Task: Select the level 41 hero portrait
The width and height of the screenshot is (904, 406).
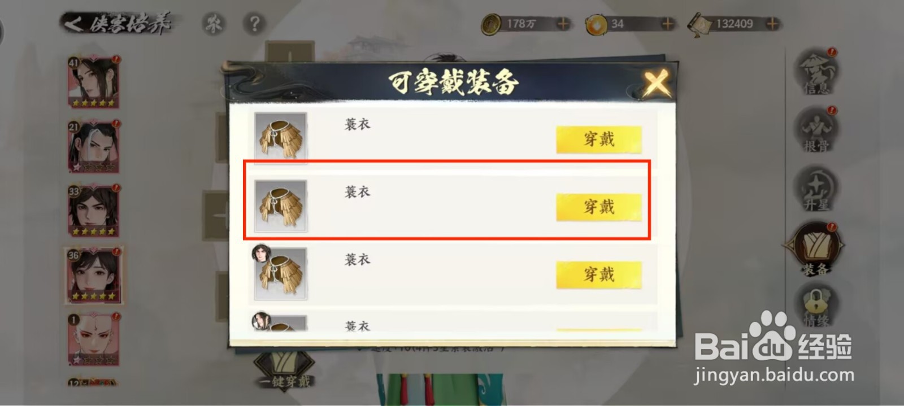Action: pos(94,82)
